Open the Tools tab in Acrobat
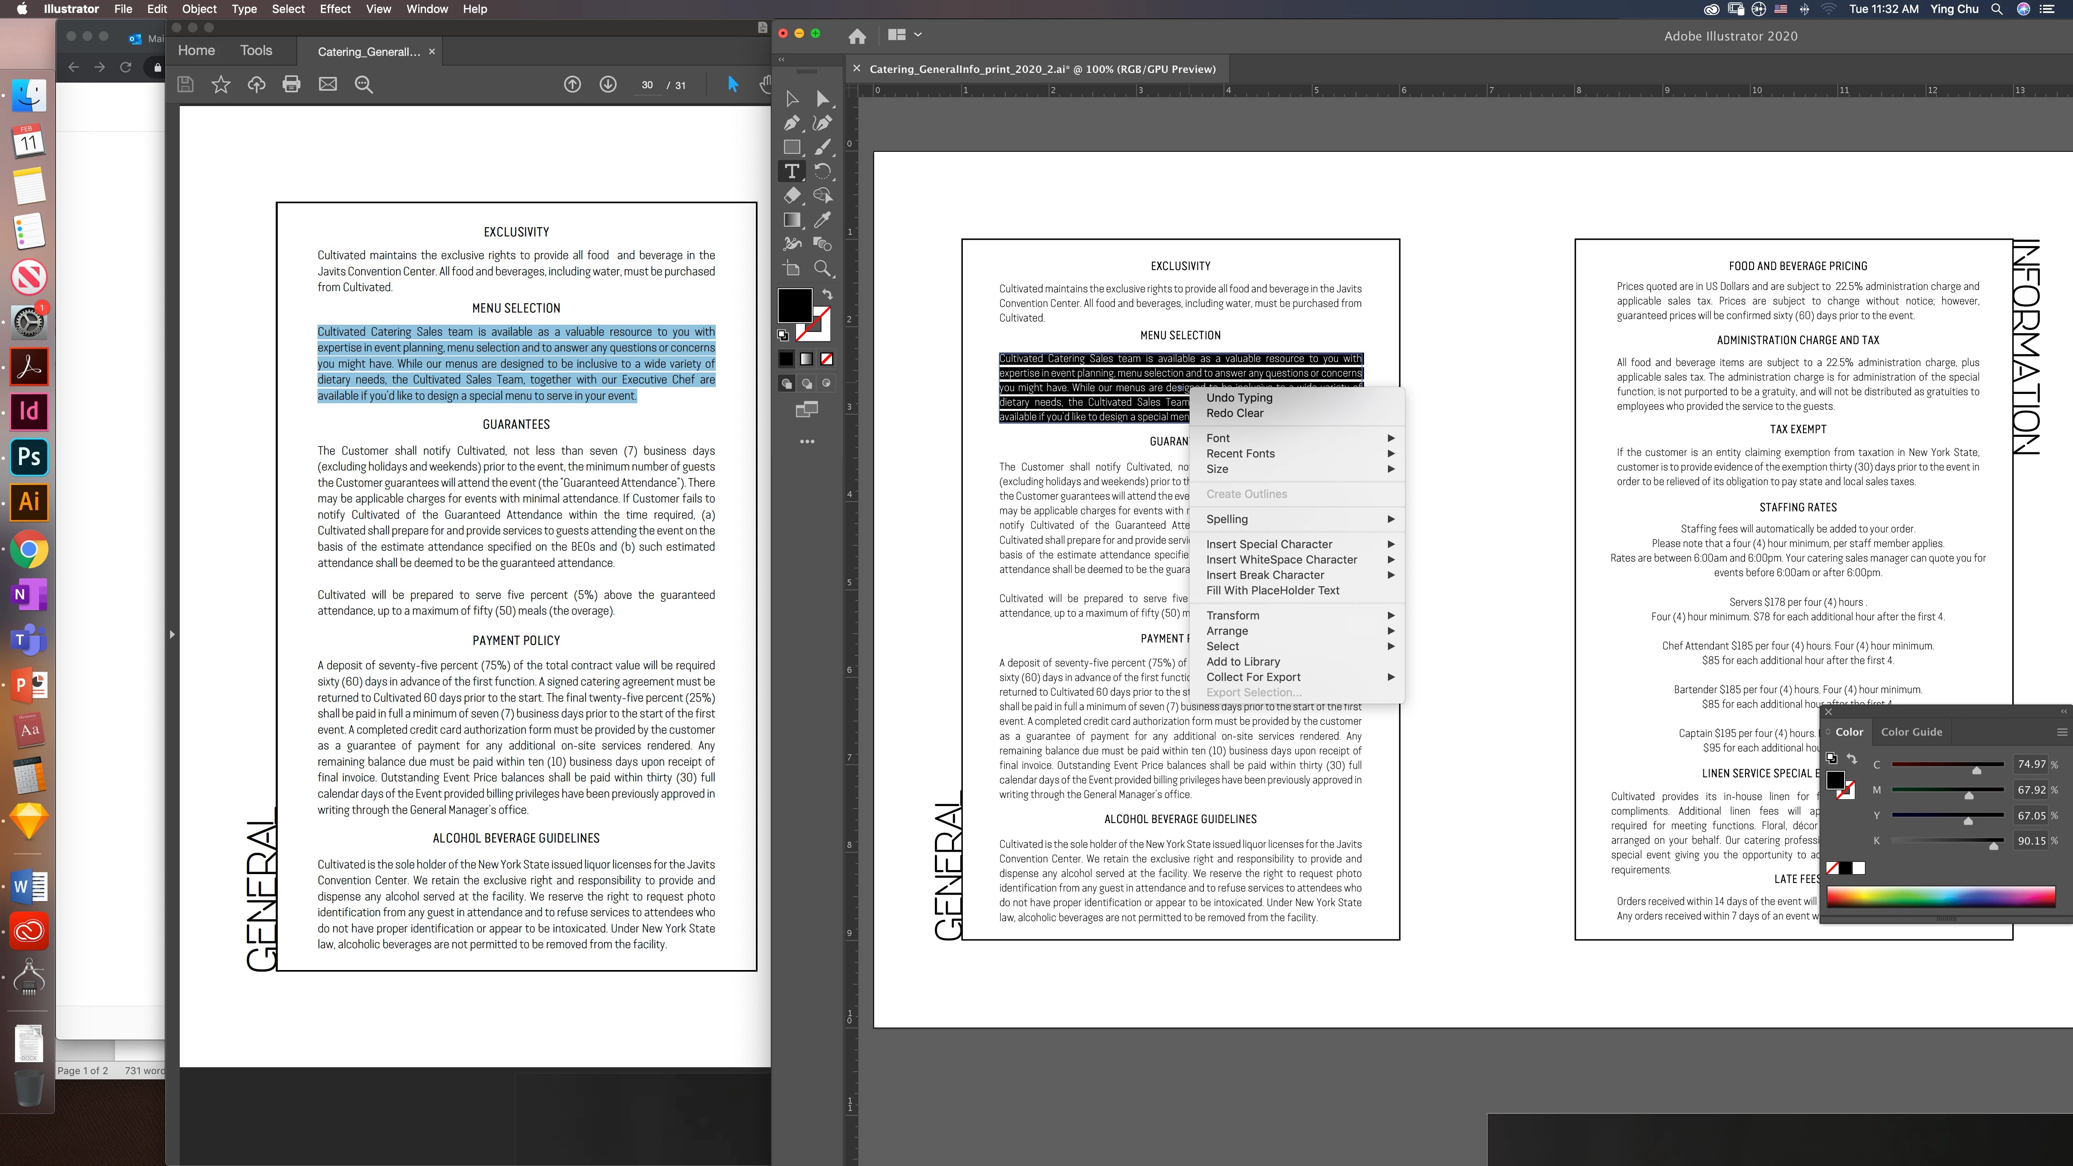Viewport: 2073px width, 1166px height. 256,51
